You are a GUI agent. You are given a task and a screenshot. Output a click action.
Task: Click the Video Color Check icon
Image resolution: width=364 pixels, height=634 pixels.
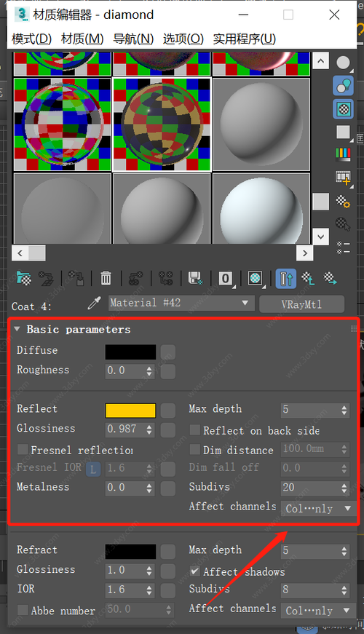pyautogui.click(x=344, y=154)
